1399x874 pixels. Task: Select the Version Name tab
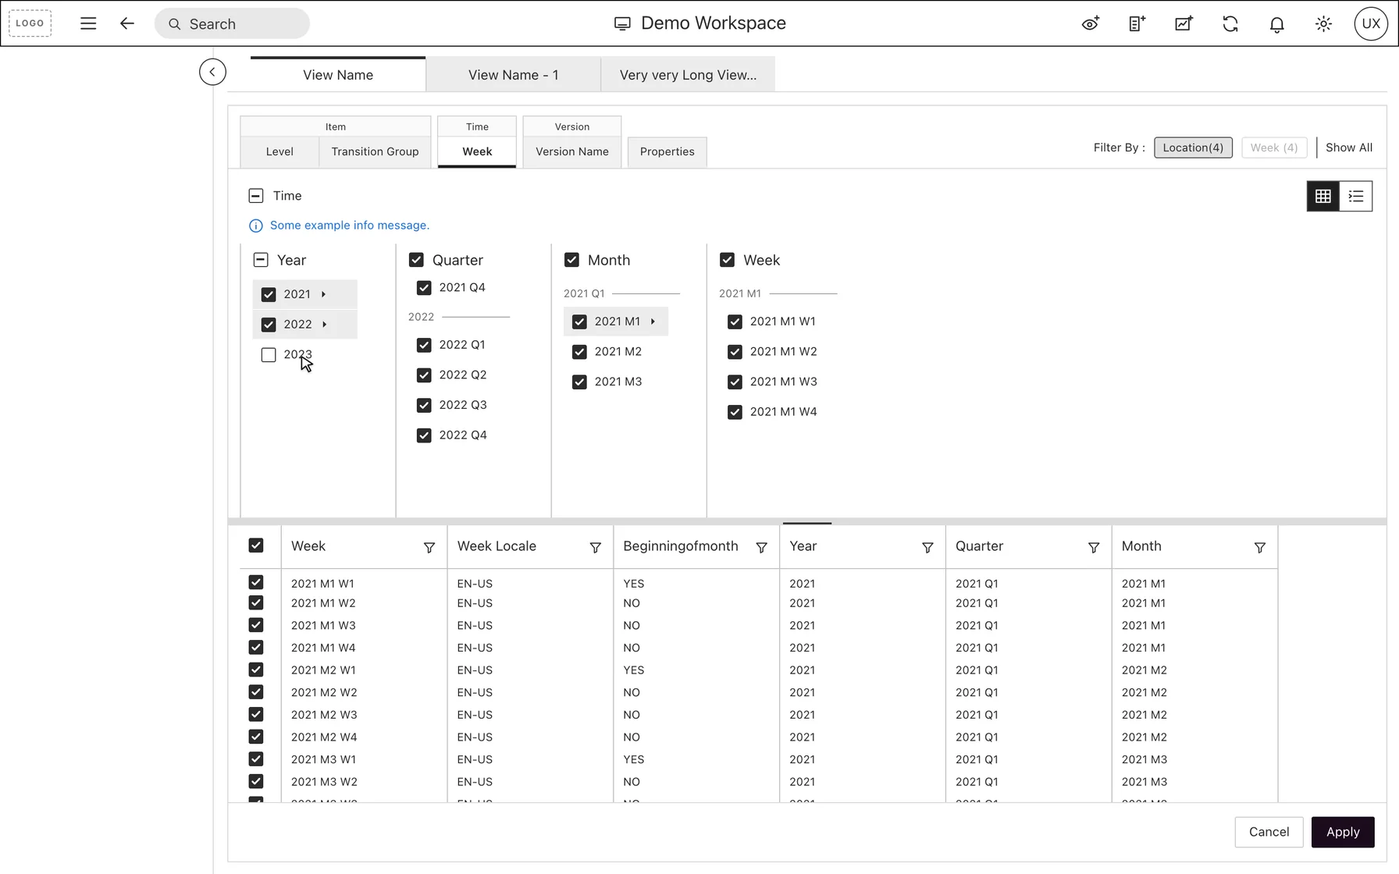[x=572, y=151]
